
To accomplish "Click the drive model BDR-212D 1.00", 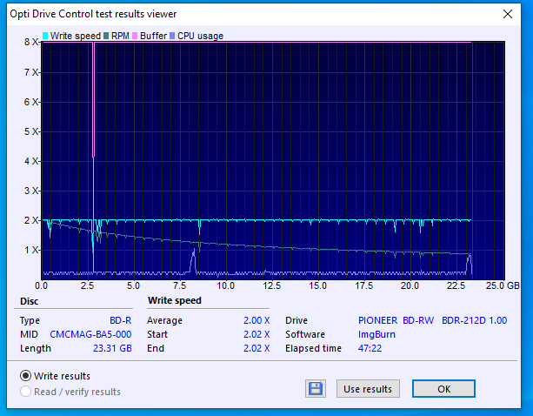I will (474, 320).
